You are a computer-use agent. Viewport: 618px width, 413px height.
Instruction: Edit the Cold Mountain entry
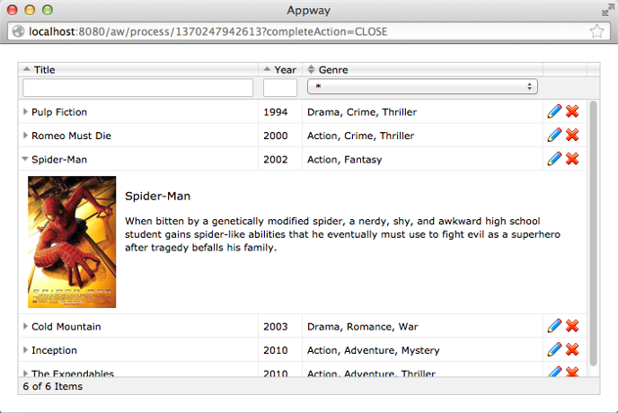[554, 326]
